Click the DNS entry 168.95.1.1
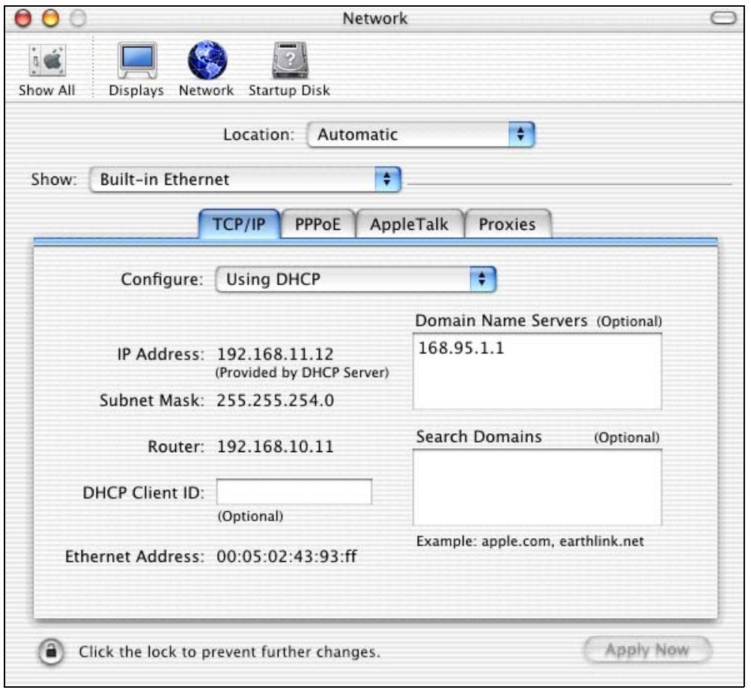The image size is (751, 693). 461,348
